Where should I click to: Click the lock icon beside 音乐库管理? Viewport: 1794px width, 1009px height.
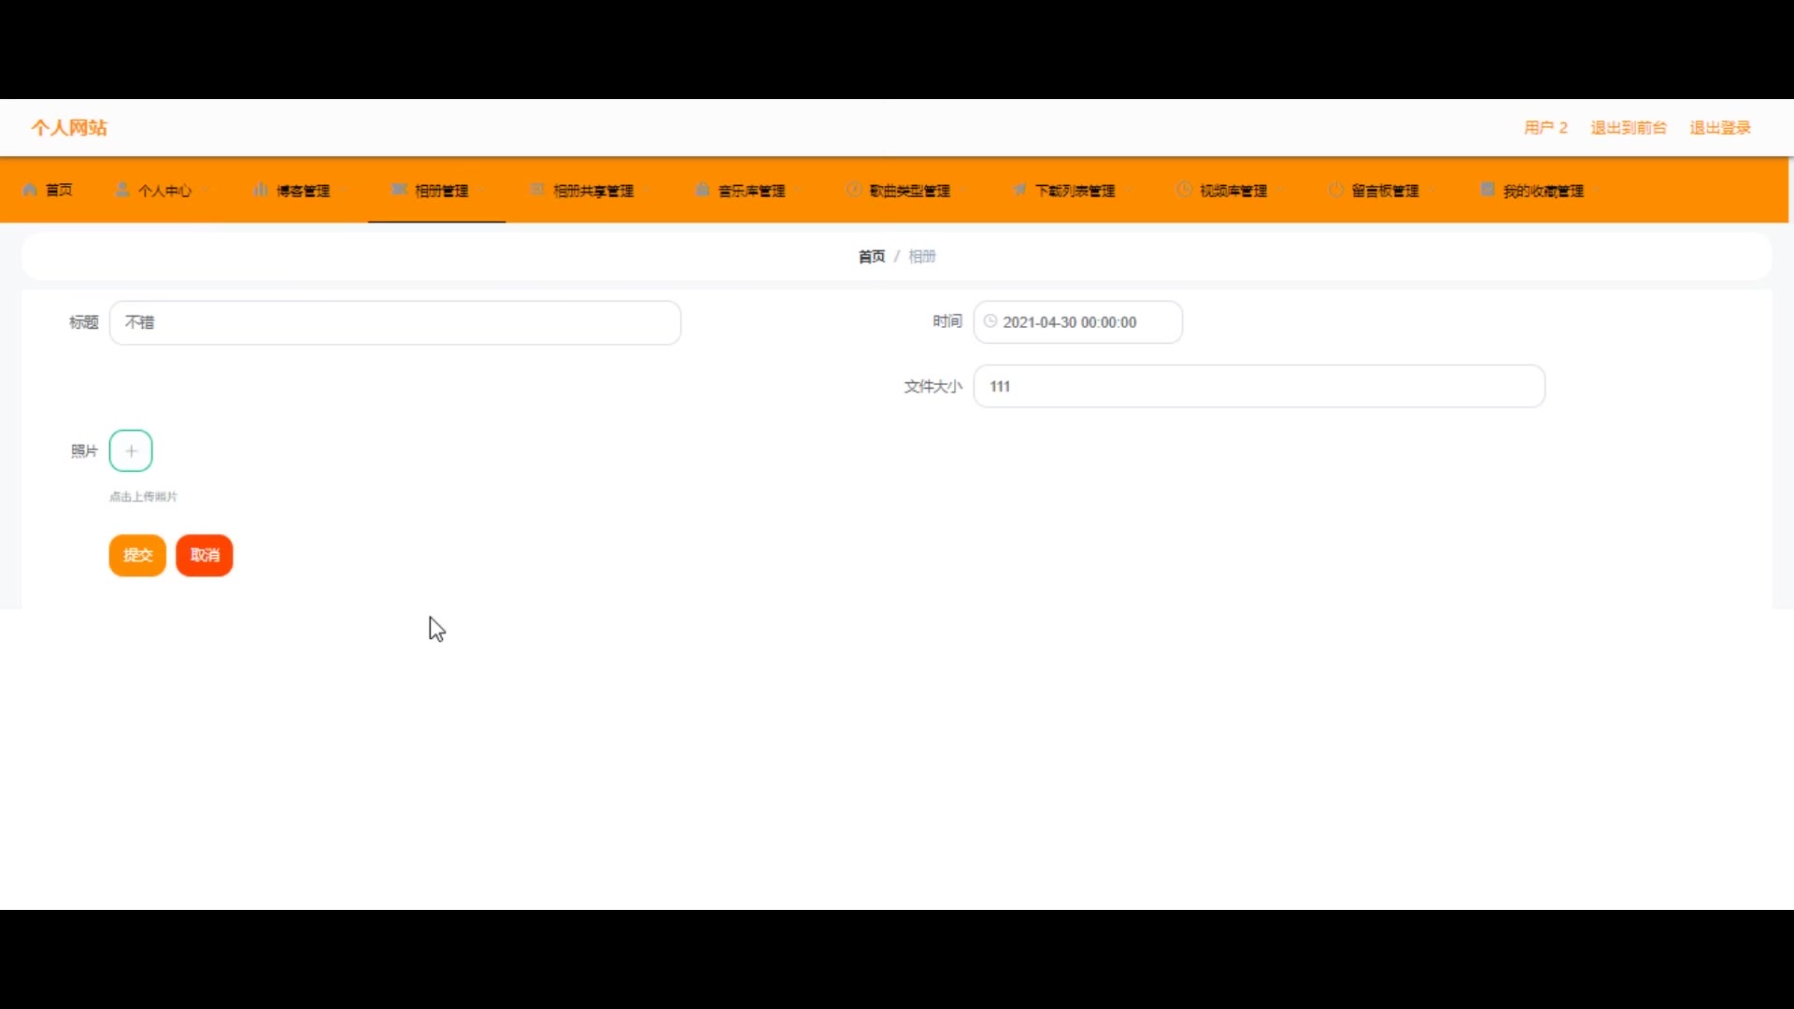[x=703, y=190]
